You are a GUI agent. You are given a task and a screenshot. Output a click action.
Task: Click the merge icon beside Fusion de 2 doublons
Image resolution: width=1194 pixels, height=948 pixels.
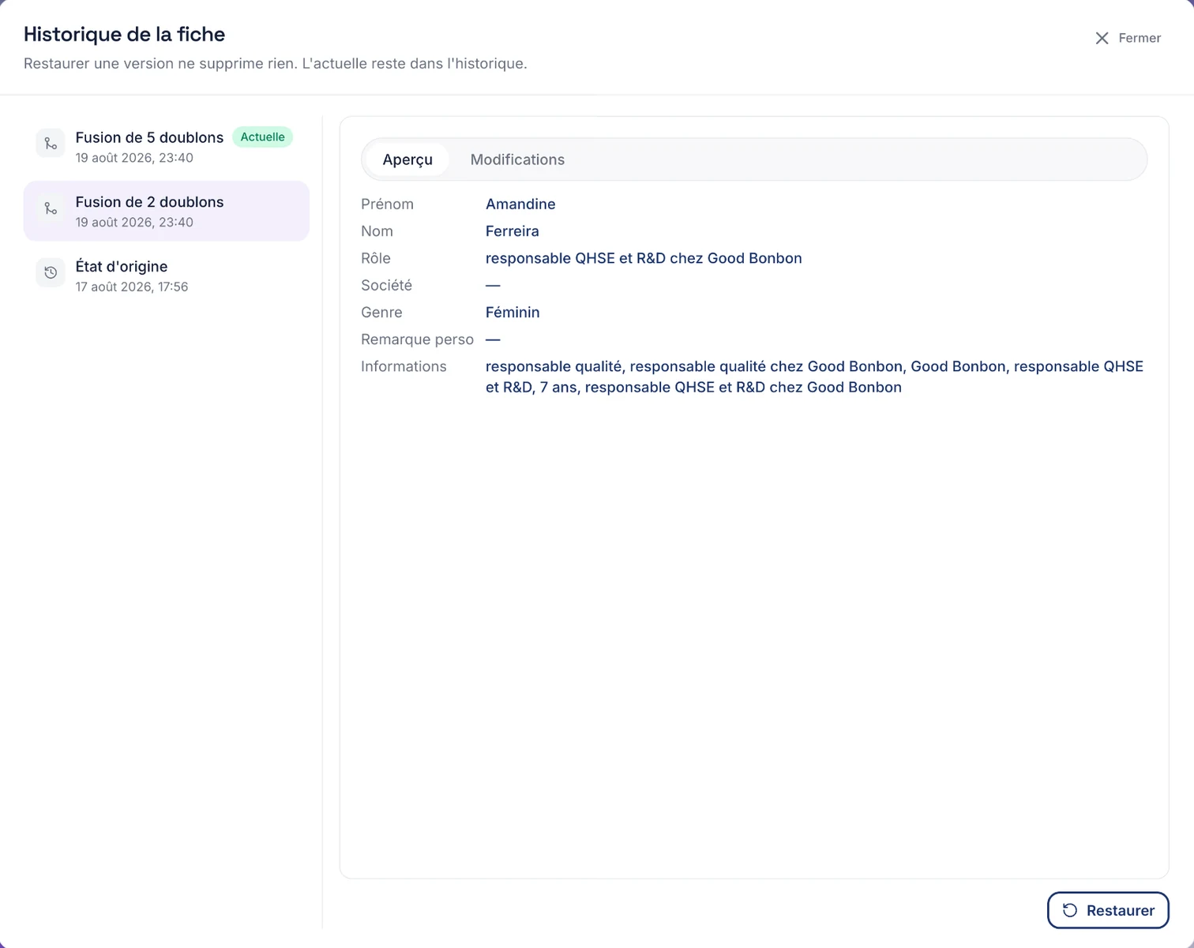click(x=51, y=208)
